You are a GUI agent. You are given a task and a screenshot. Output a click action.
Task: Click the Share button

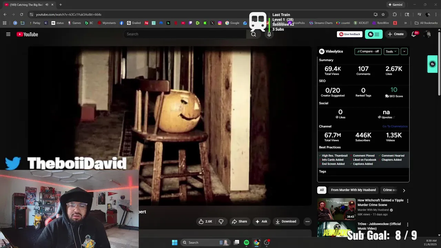[239, 221]
